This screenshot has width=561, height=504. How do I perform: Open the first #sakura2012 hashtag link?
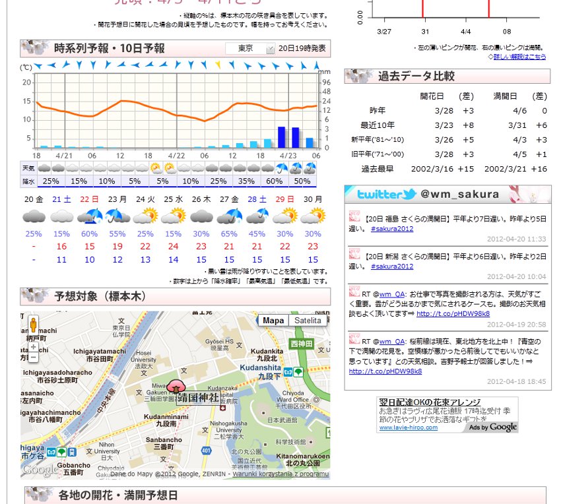pos(392,229)
